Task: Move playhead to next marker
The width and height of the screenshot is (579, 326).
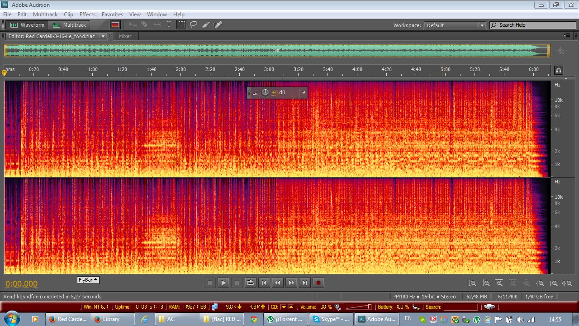Action: (x=305, y=283)
